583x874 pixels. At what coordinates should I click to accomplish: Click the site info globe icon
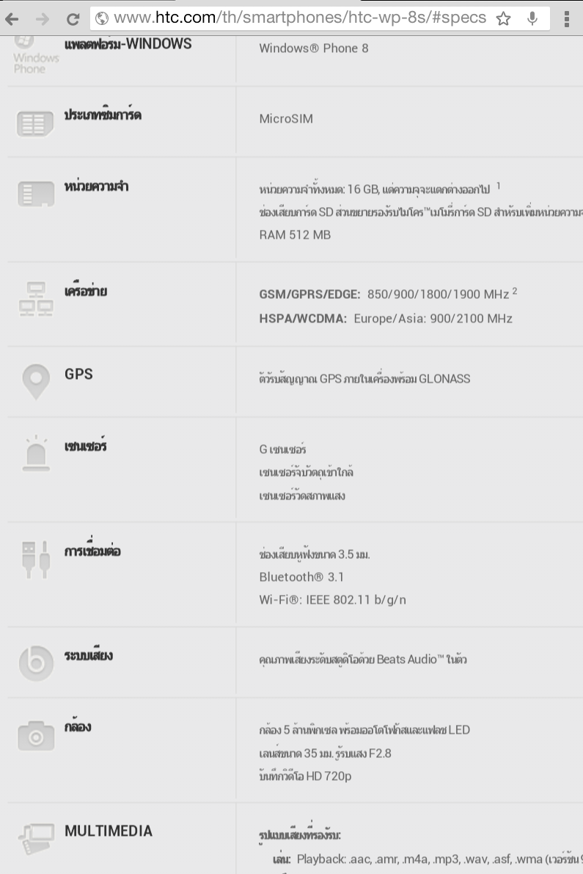coord(102,18)
